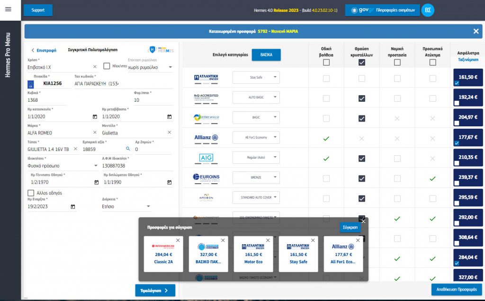Viewport: 485px width, 301px height.
Task: Toggle compare checkbox on 177,67 € price
Action: pyautogui.click(x=457, y=143)
